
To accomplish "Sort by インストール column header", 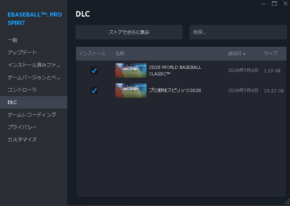I will pos(92,54).
